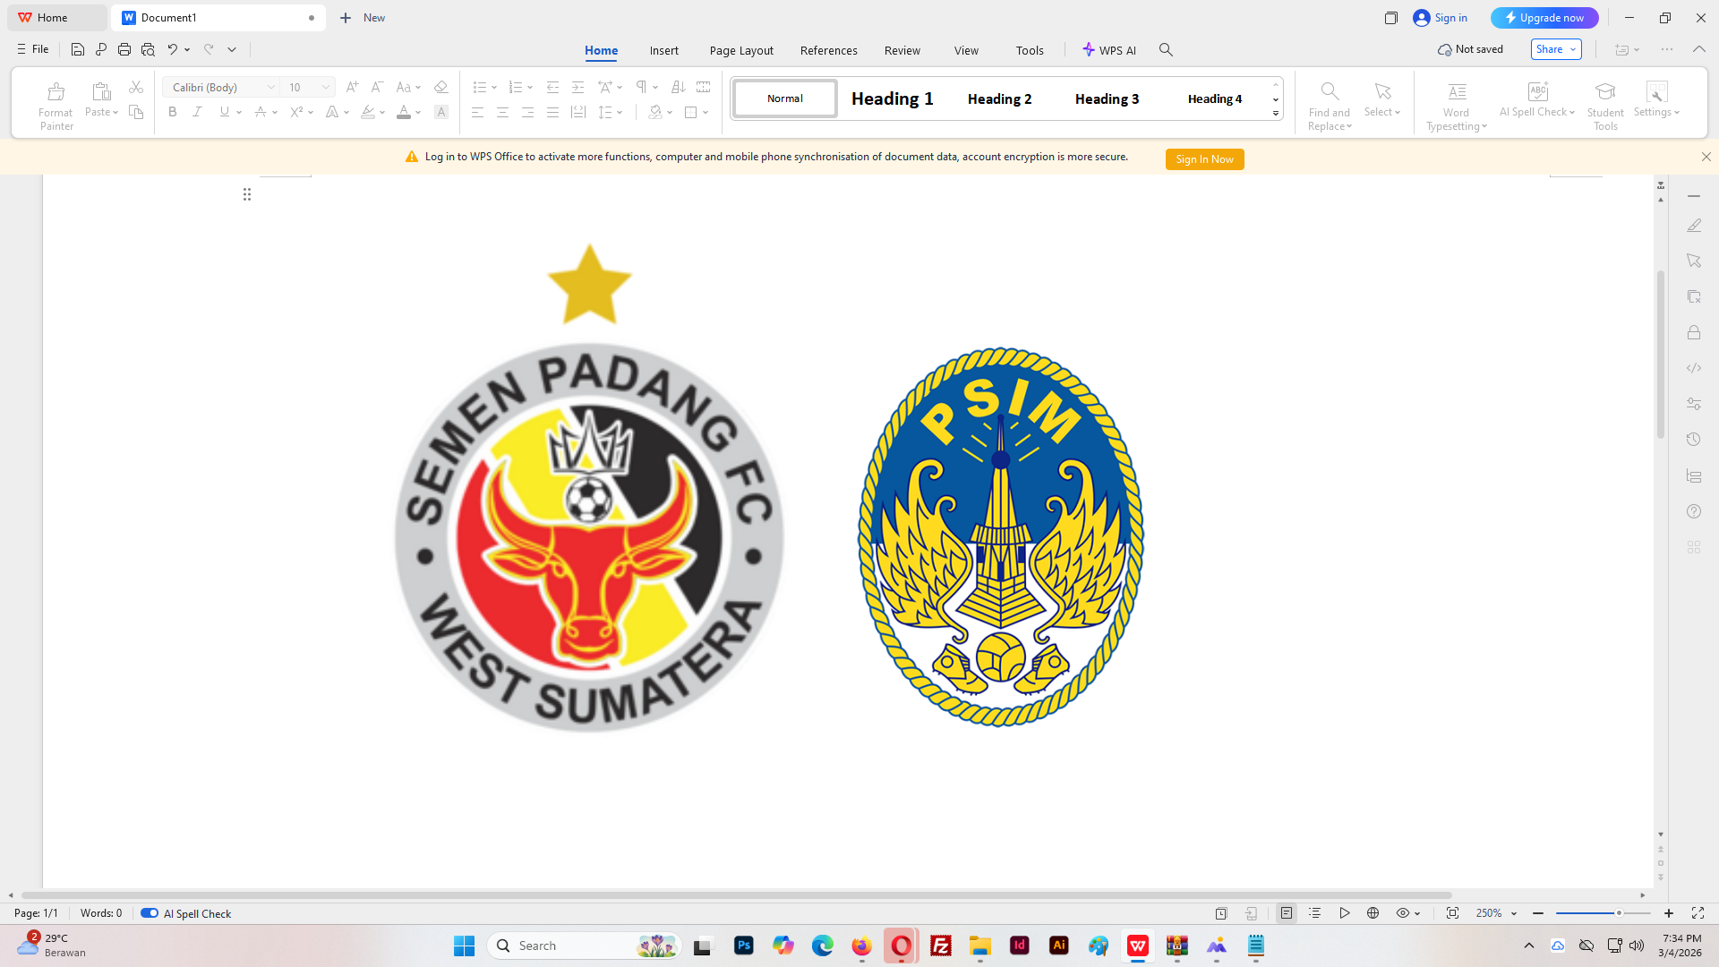Image resolution: width=1719 pixels, height=967 pixels.
Task: Expand the bullets list dropdown
Action: tap(494, 87)
